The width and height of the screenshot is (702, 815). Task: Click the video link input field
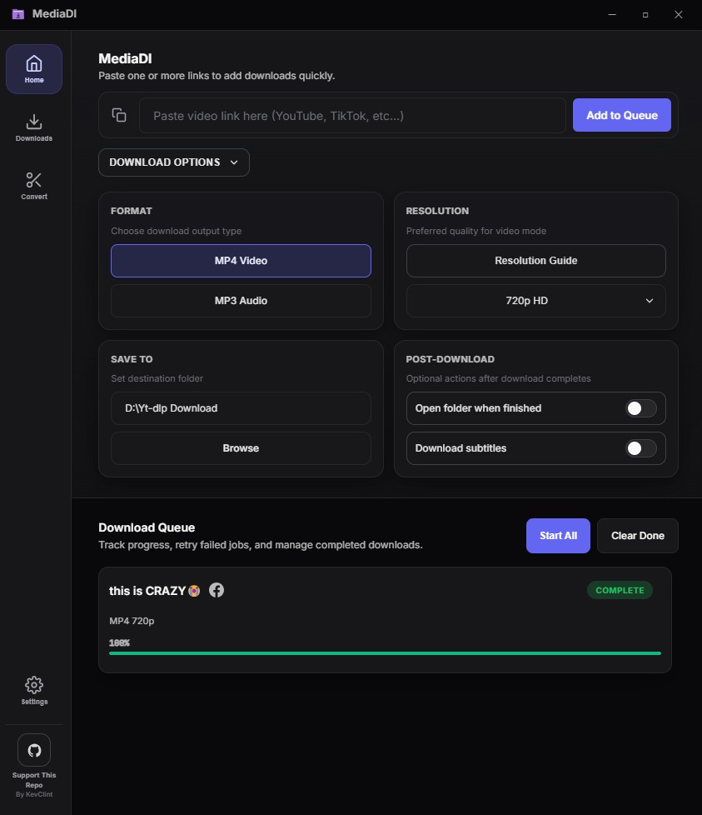tap(350, 115)
